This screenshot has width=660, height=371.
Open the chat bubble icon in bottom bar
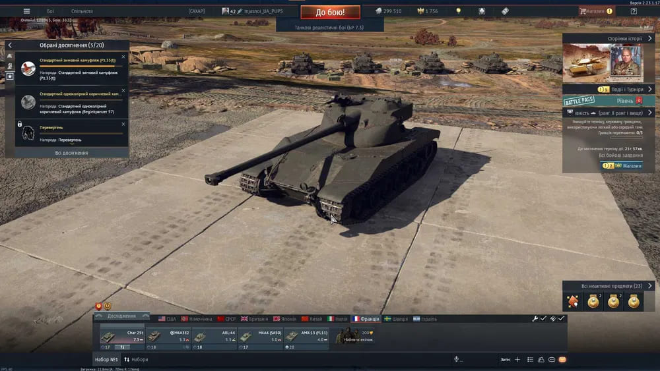coord(552,359)
